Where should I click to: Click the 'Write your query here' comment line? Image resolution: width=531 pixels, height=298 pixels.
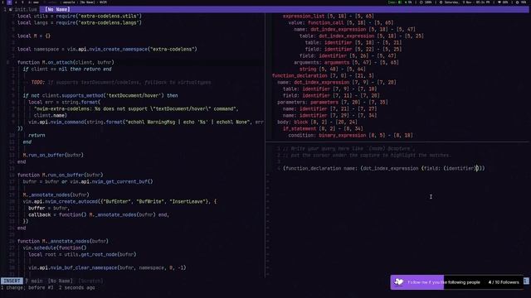[x=348, y=148]
